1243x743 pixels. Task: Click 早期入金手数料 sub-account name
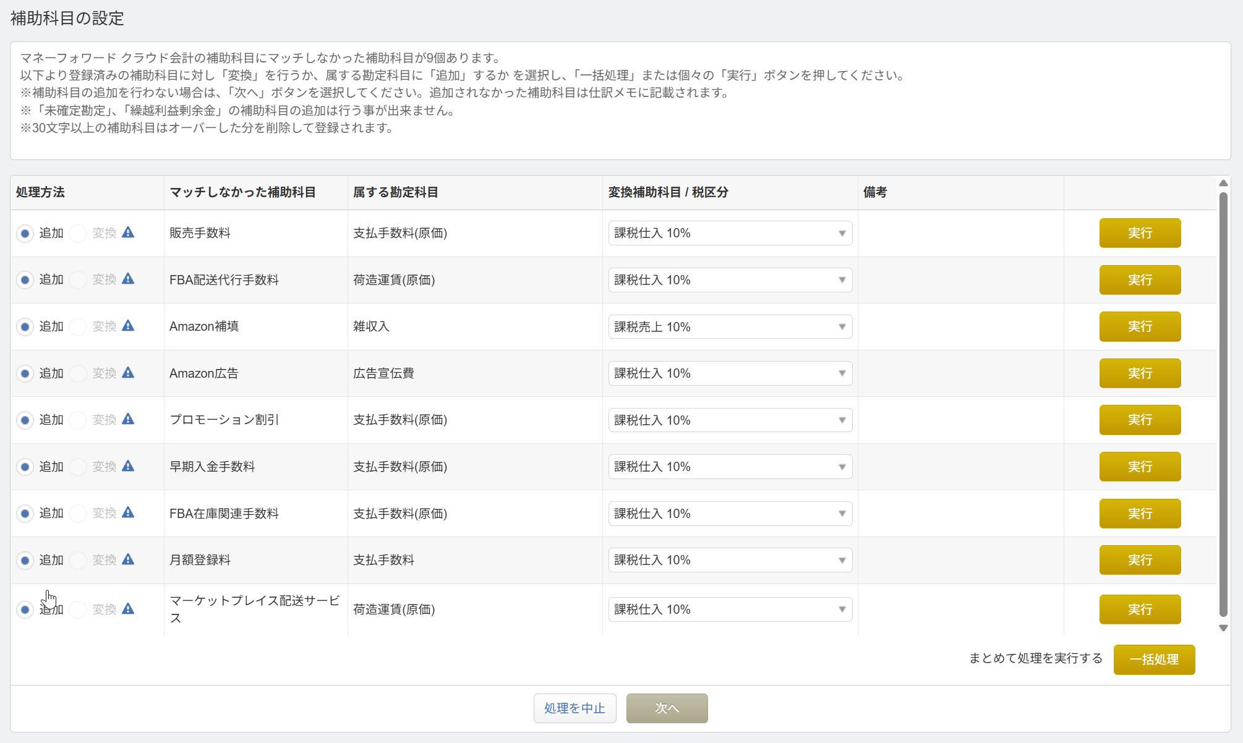[212, 467]
